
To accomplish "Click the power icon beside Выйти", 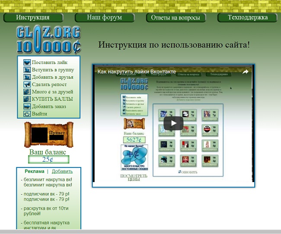I will pyautogui.click(x=27, y=114).
